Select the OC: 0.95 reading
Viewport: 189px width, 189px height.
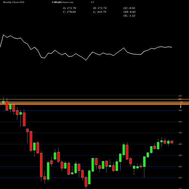pos(129,8)
